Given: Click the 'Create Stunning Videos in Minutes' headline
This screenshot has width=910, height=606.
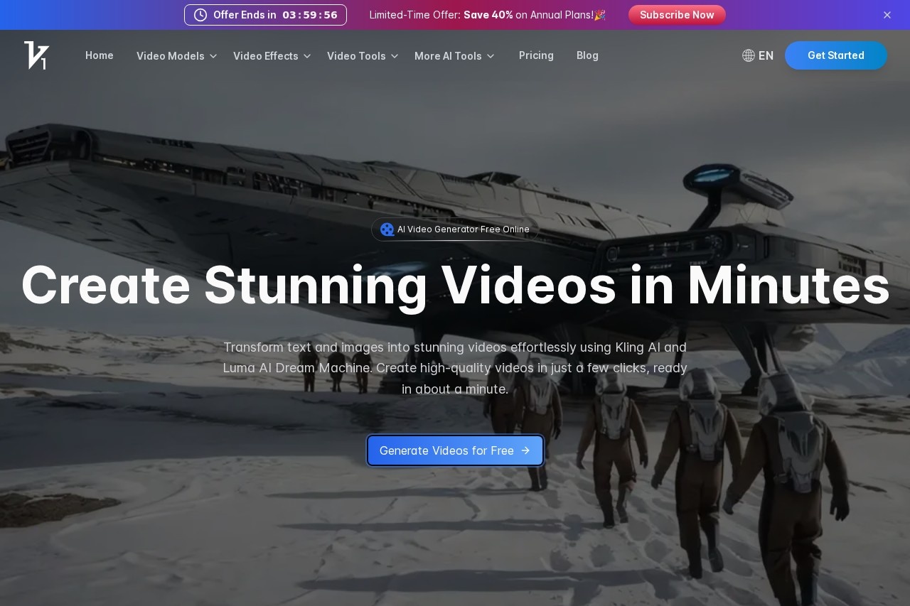Looking at the screenshot, I should (455, 285).
